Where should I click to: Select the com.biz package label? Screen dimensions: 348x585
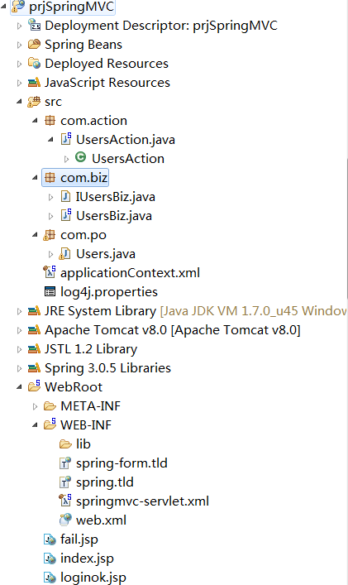(83, 178)
